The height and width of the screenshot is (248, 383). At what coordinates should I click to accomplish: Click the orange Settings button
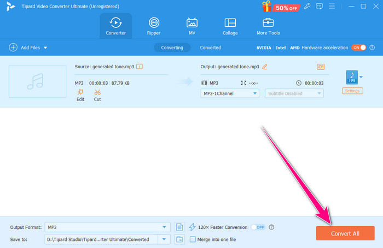[352, 91]
